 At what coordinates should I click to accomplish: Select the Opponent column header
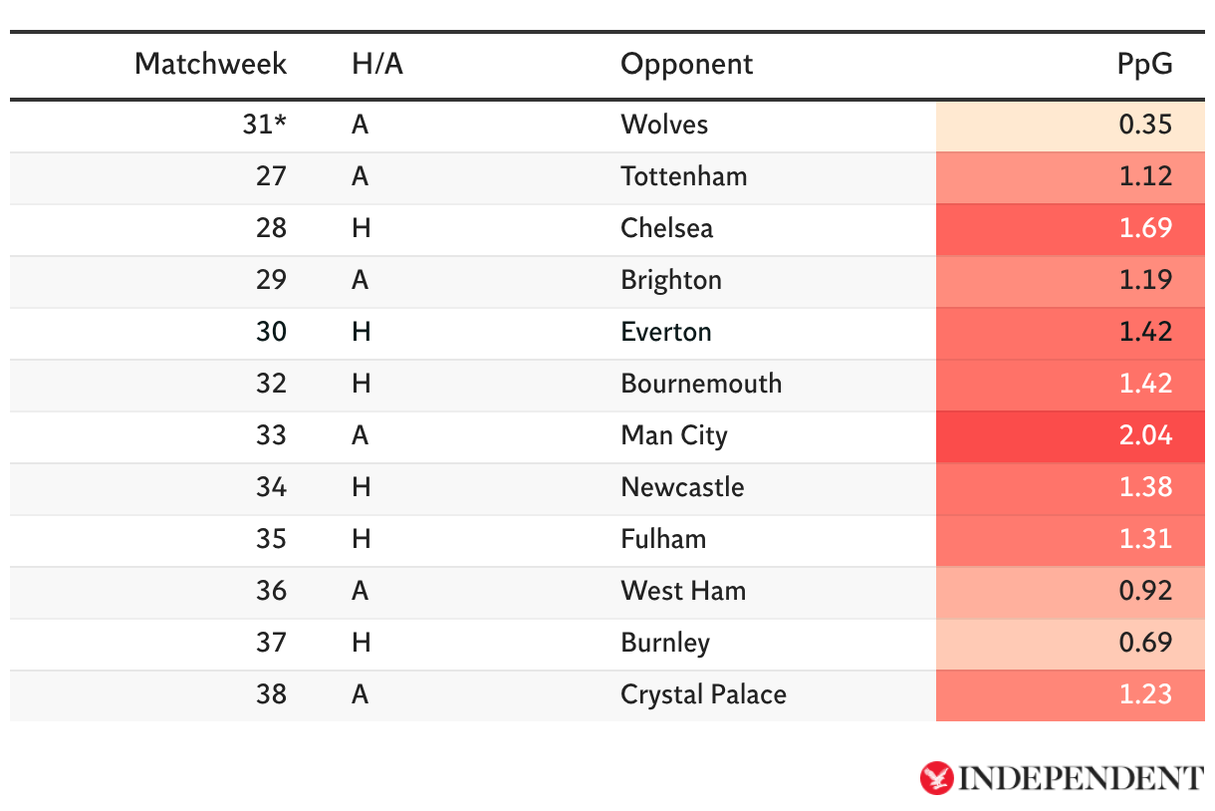pos(686,64)
